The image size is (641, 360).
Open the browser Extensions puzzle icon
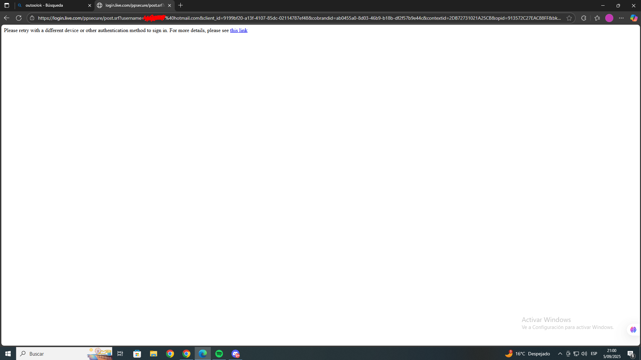click(584, 18)
